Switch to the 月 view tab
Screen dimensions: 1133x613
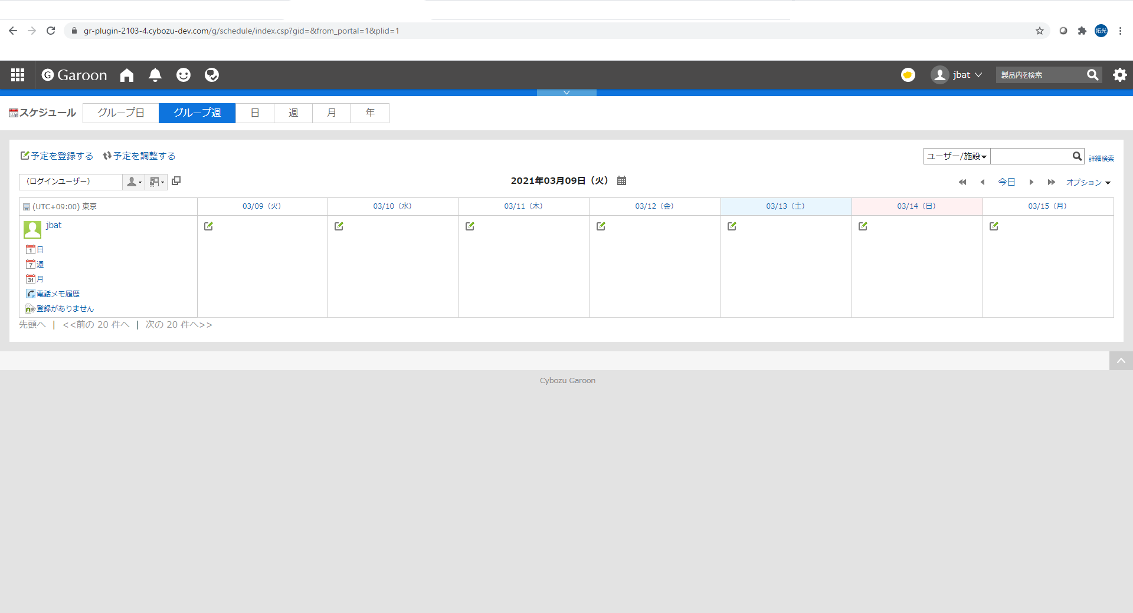(x=332, y=113)
